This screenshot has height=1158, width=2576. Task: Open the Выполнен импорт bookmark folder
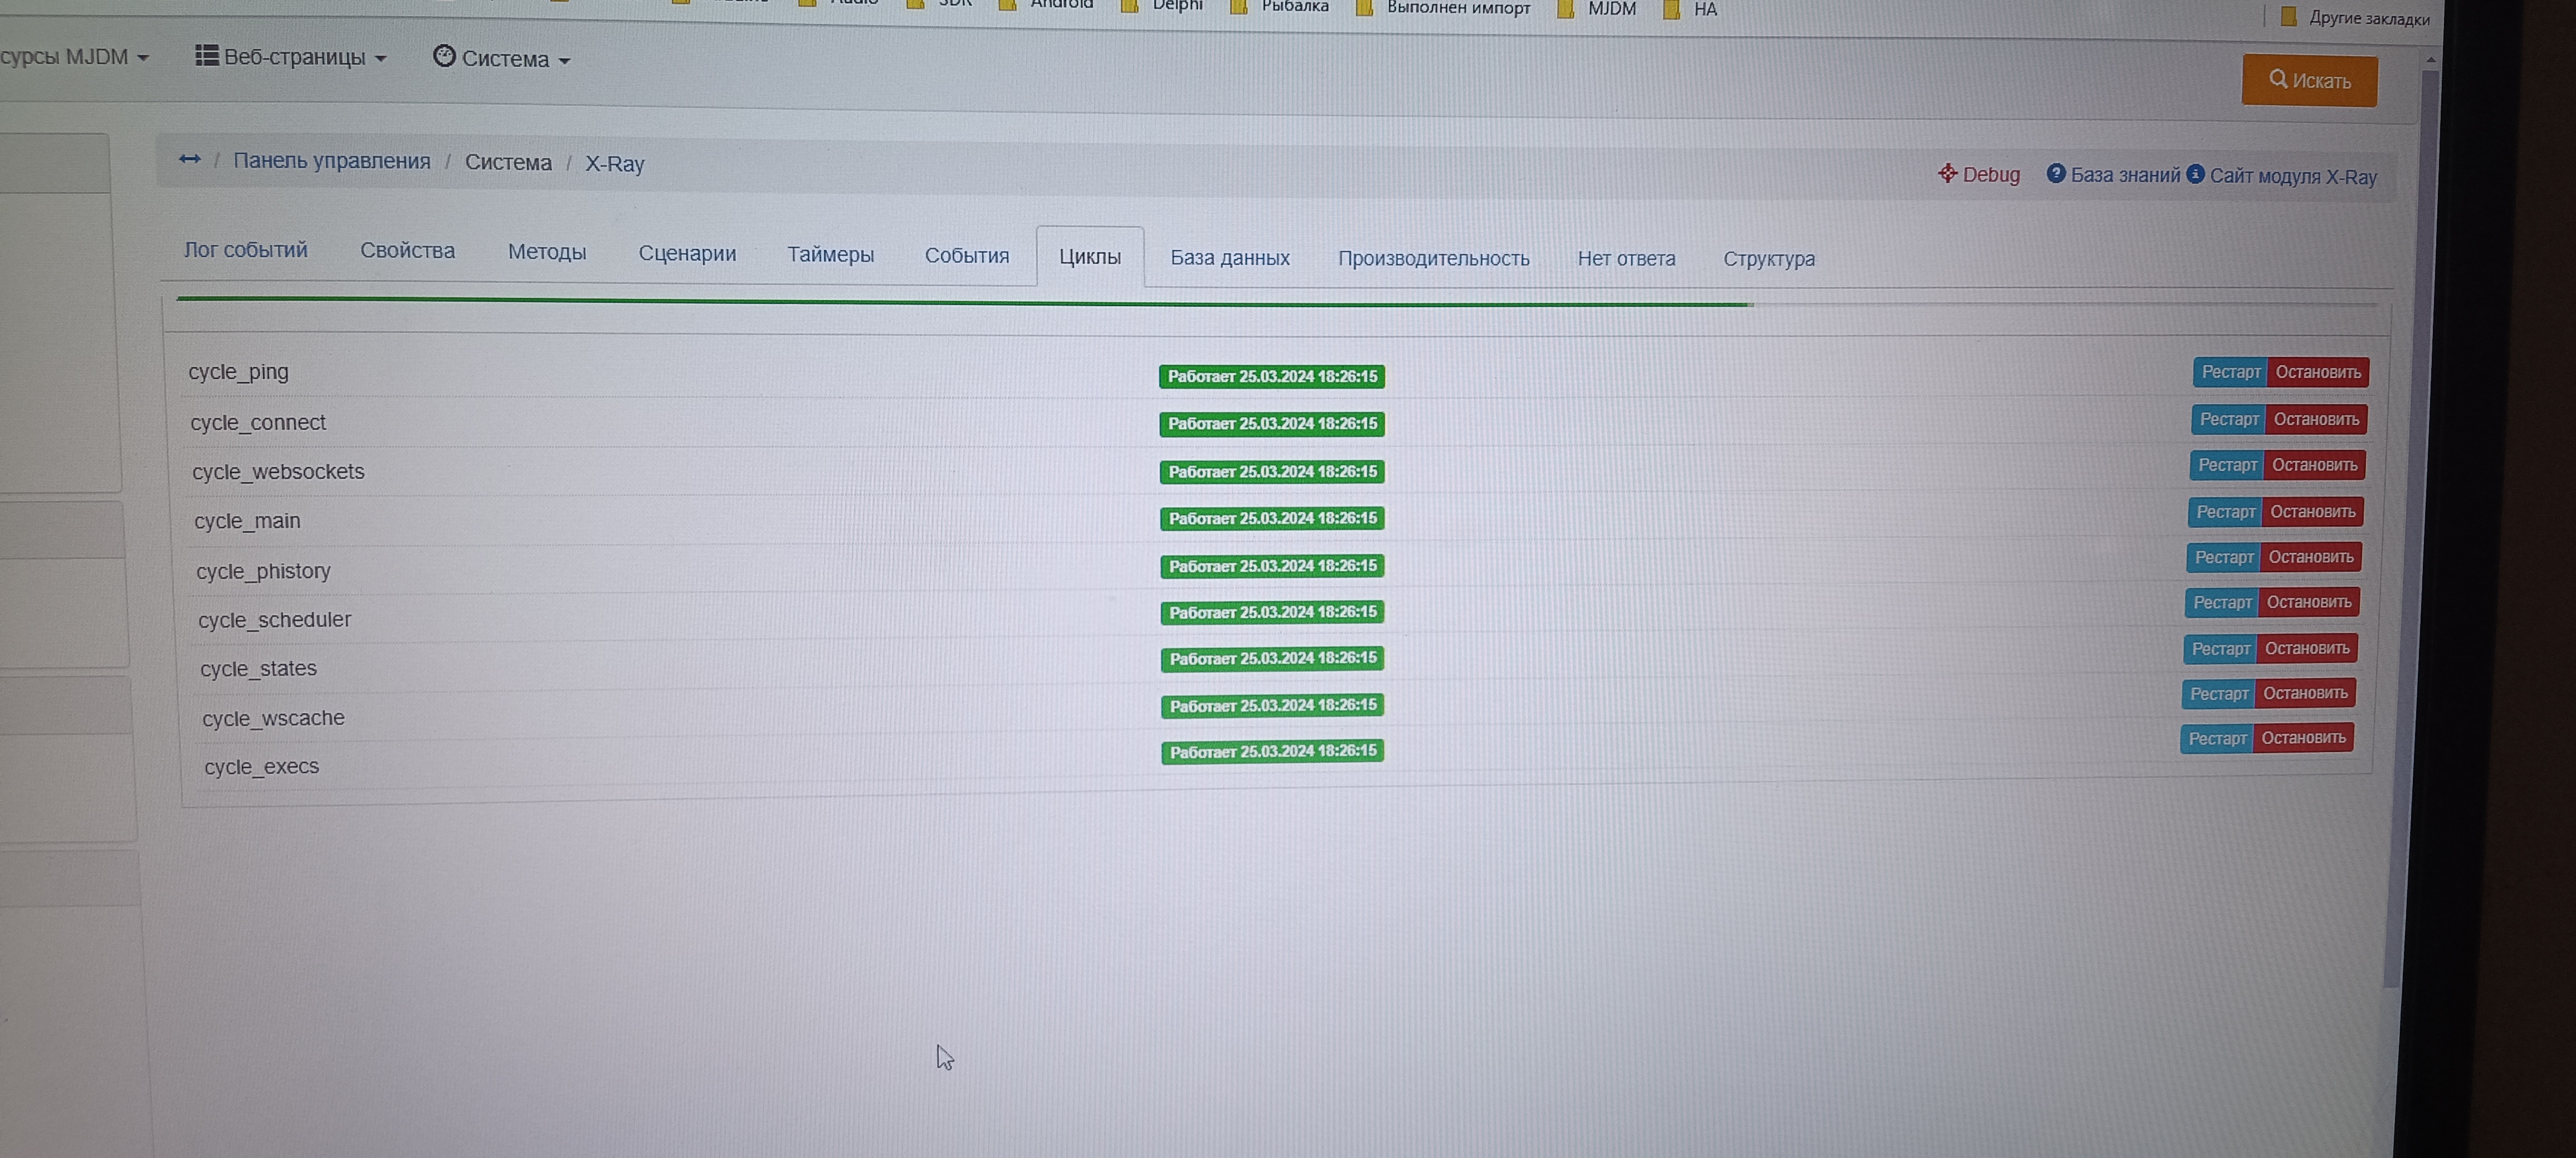[1457, 8]
